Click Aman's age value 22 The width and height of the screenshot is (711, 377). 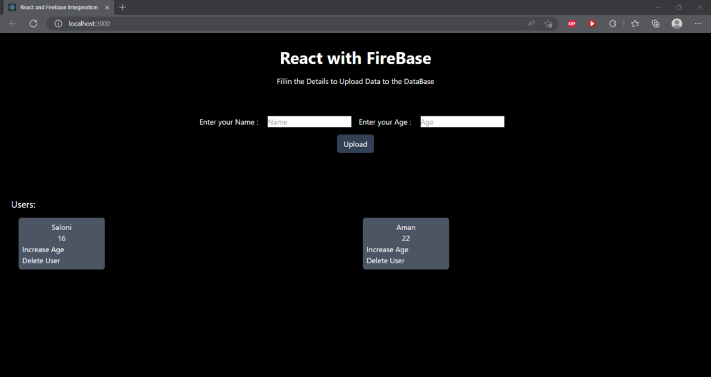tap(405, 238)
